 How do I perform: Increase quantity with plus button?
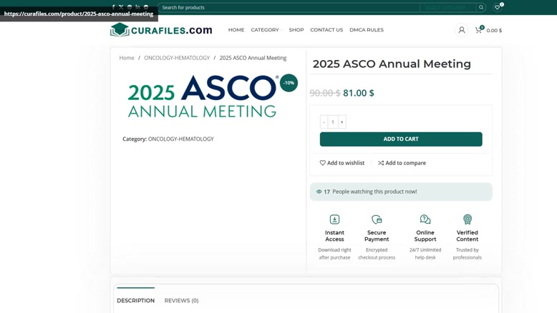click(x=342, y=122)
